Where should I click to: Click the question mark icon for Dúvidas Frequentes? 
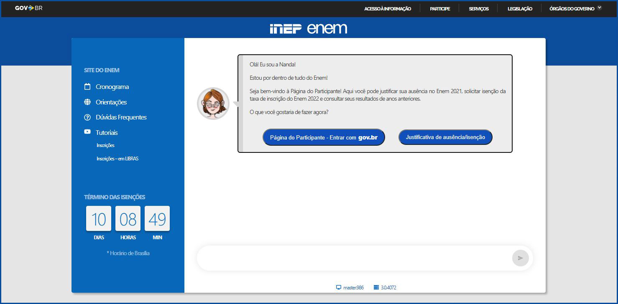coord(87,117)
